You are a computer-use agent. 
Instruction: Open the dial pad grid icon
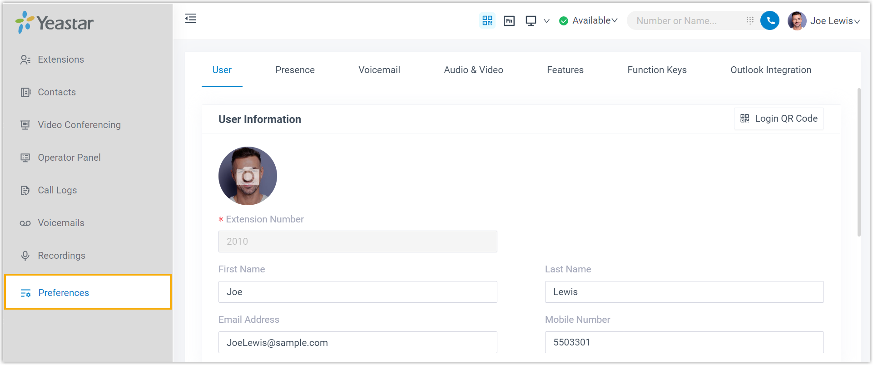click(750, 20)
